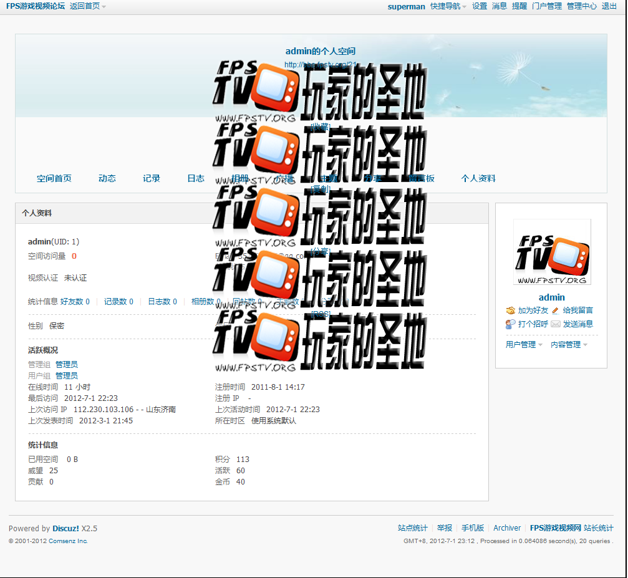
Task: Click the envelope icon beside 发送消息
Action: click(x=556, y=324)
